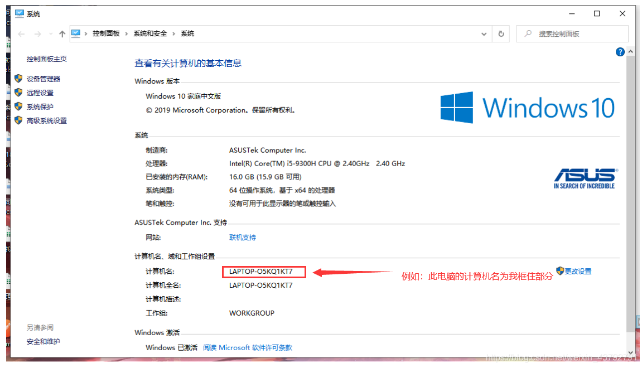Click the Forward navigation arrow
This screenshot has width=642, height=368.
pyautogui.click(x=37, y=34)
